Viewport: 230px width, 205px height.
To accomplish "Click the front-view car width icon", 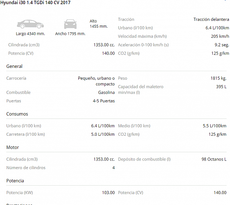I will (x=70, y=24).
